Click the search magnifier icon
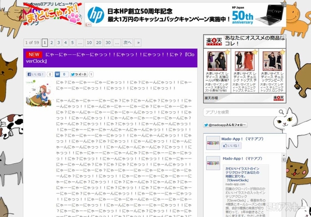Viewport: 311px width, 217px height. point(281,112)
